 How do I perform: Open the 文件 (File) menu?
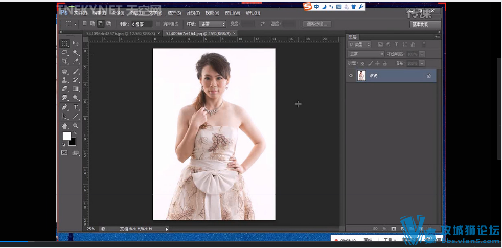[80, 13]
